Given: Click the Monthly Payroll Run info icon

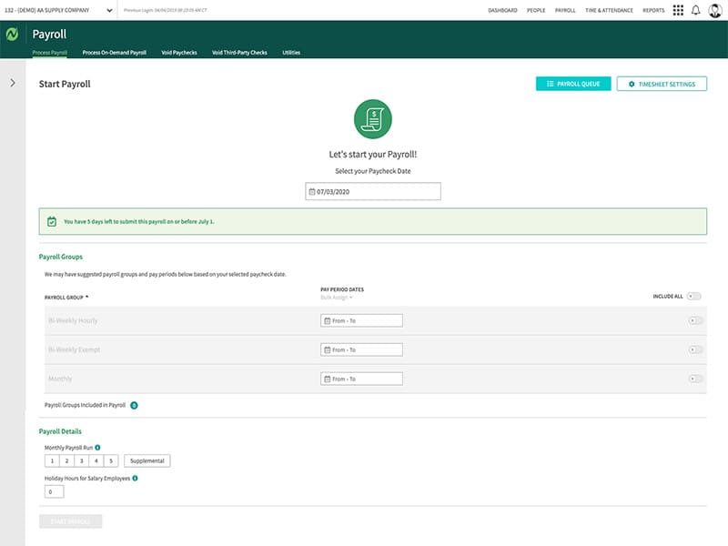Looking at the screenshot, I should pyautogui.click(x=98, y=448).
